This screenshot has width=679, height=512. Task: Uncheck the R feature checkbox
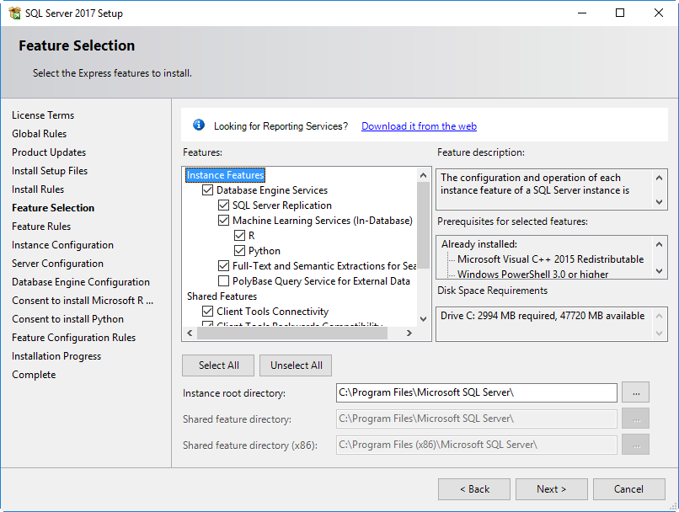(239, 236)
